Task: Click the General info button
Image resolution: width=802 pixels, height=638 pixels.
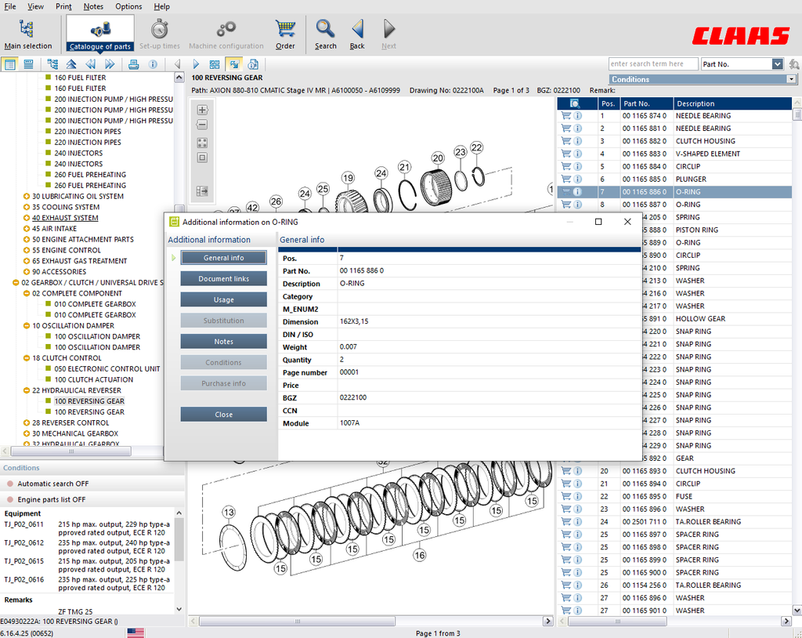Action: [x=223, y=258]
